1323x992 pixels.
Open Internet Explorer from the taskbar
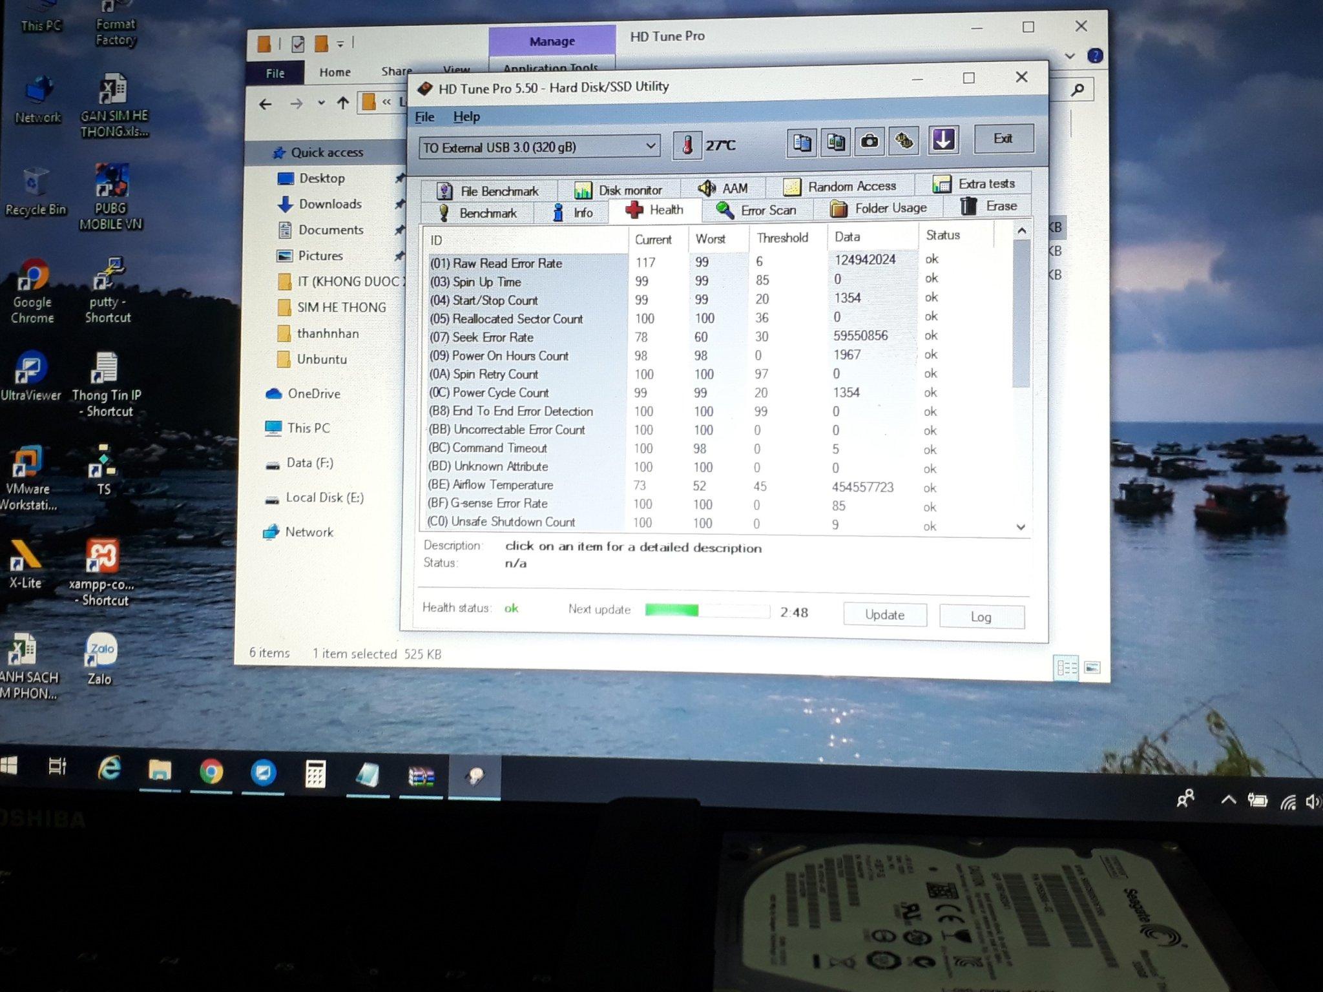tap(109, 769)
